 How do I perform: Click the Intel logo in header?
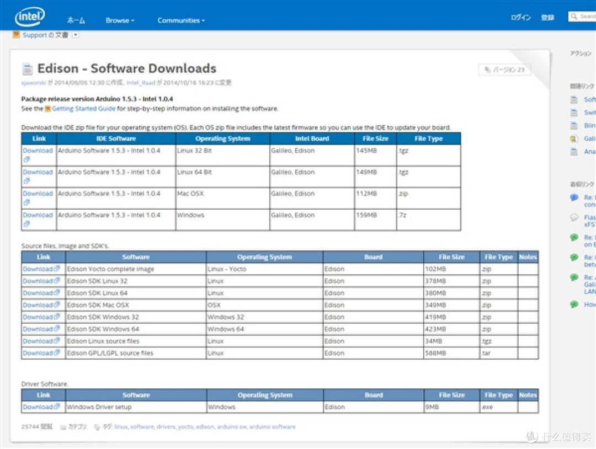[30, 17]
